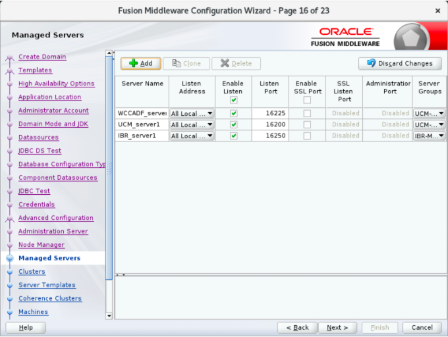Open Listen Address dropdown for UCM_server1
Image resolution: width=448 pixels, height=337 pixels.
(x=192, y=124)
